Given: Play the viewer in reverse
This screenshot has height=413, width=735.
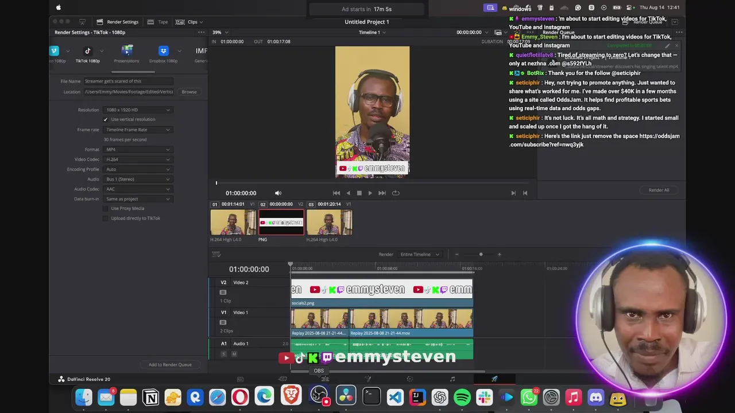Looking at the screenshot, I should 348,193.
